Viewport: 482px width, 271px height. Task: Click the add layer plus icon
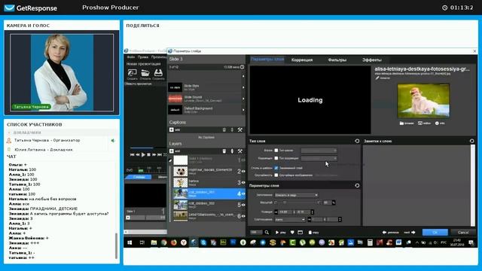point(171,151)
